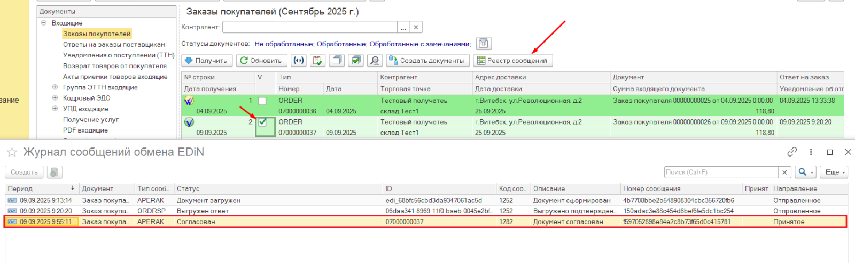Open the Еще dropdown menu
Screen dimensions: 855x263
[x=835, y=172]
